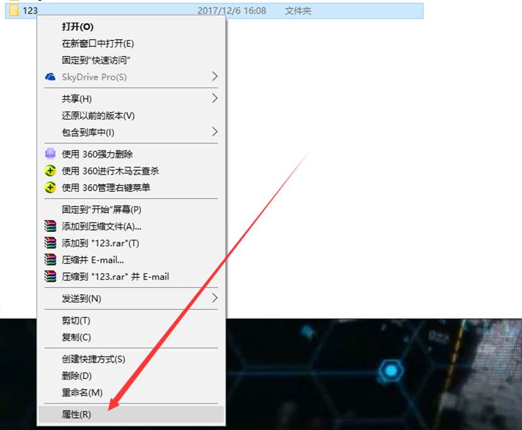The width and height of the screenshot is (522, 430).
Task: Expand the 发送到(N) submenu
Action: 216,299
